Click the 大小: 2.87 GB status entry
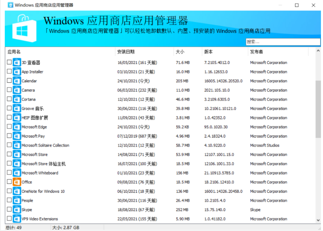The image size is (323, 231). [x=66, y=228]
